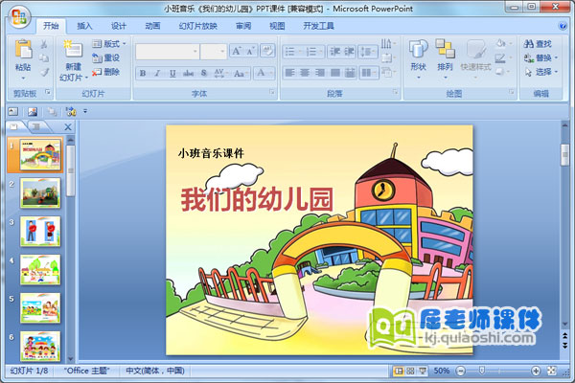The width and height of the screenshot is (575, 383).
Task: Click Decrease Font Size icon
Action: pos(250,51)
